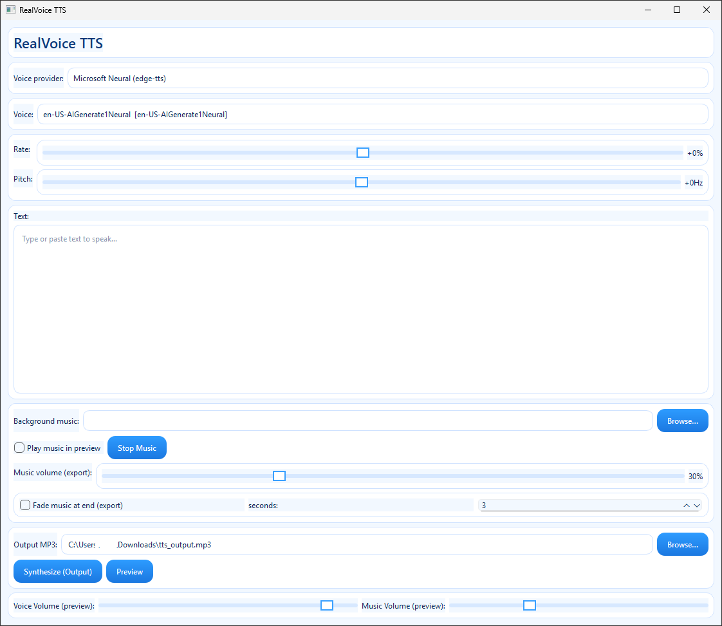The width and height of the screenshot is (722, 626).
Task: Click the RealVoice TTS app icon in title bar
Action: click(10, 10)
